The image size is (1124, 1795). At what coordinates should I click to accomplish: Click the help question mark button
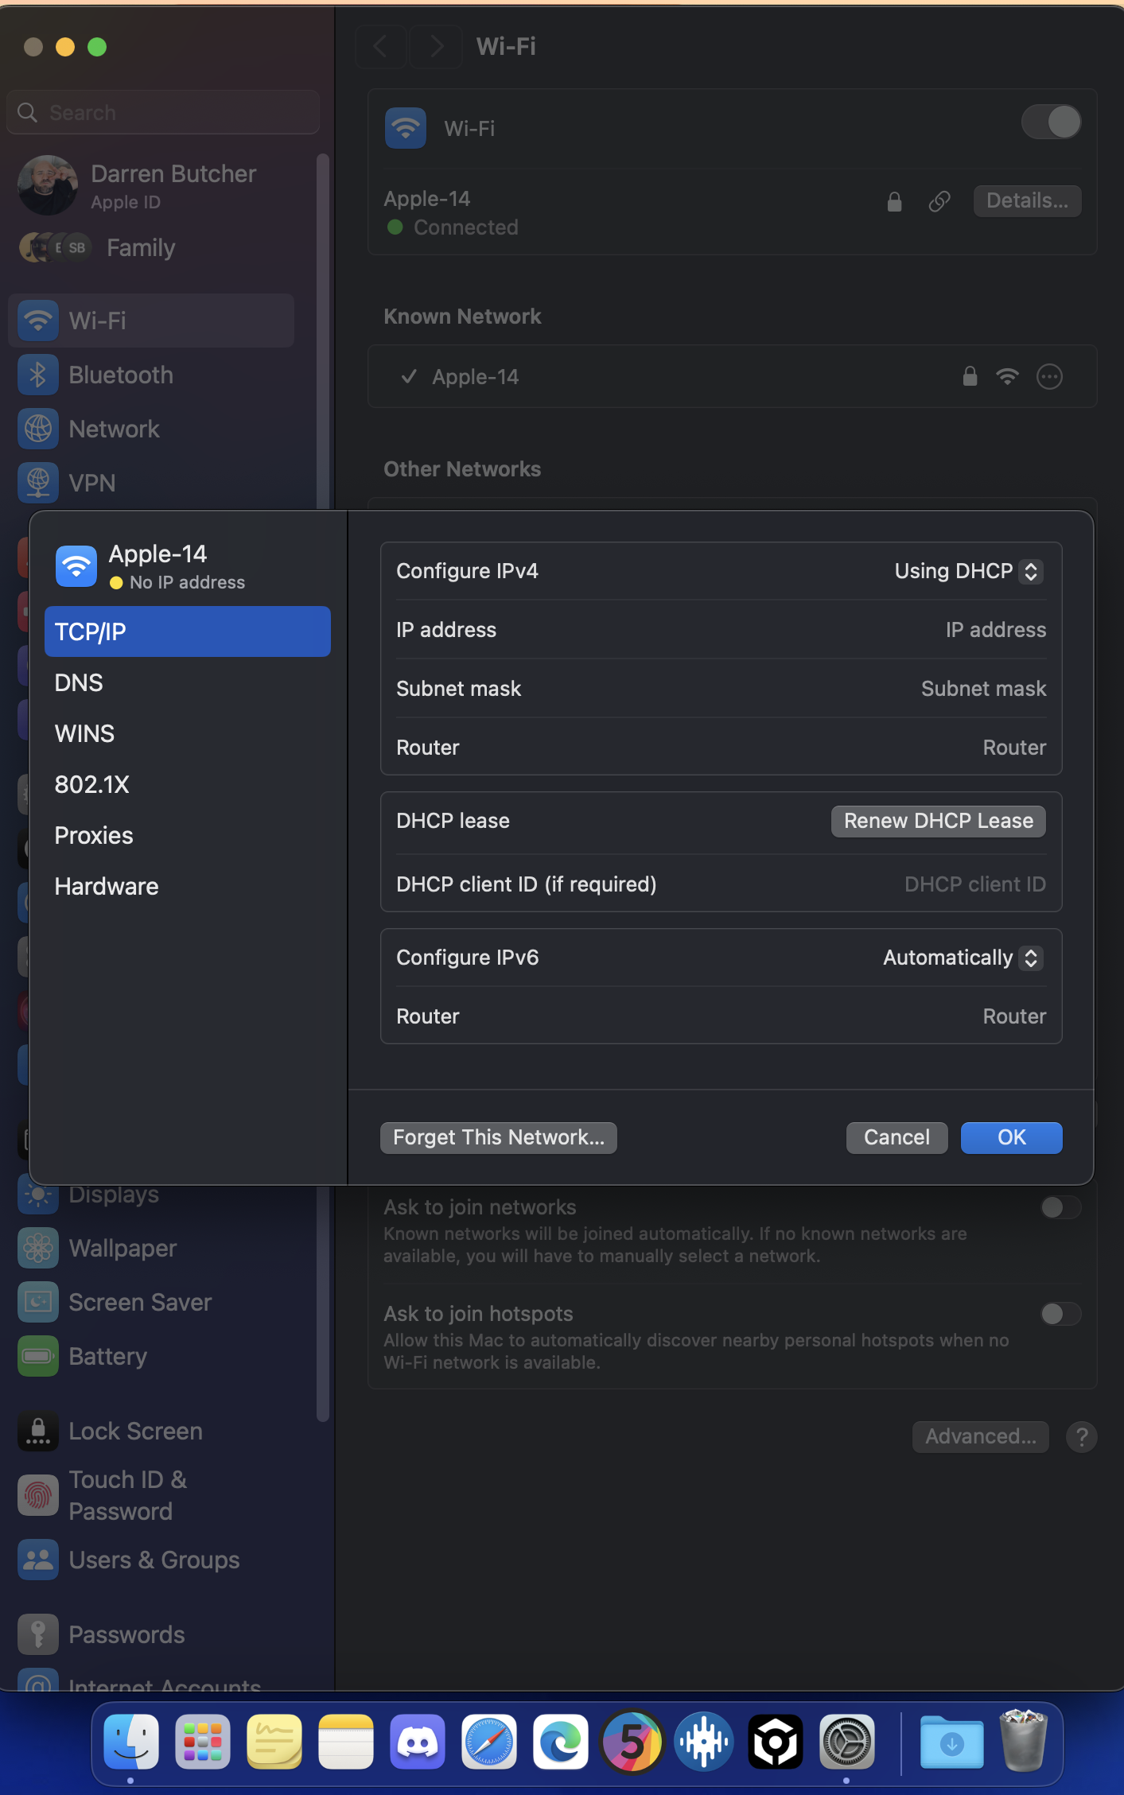pos(1082,1436)
